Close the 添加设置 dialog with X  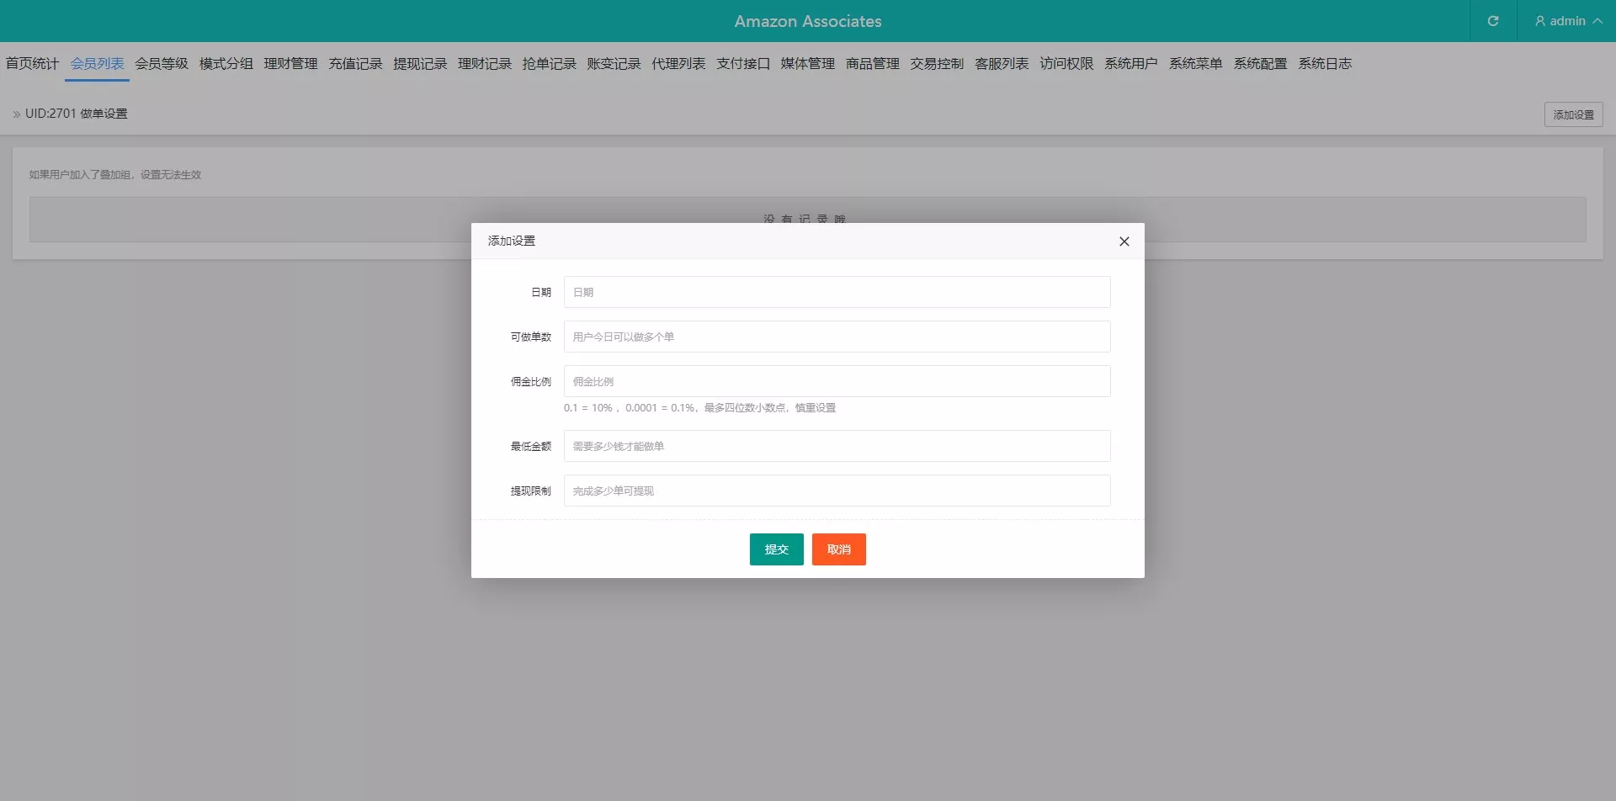click(1124, 241)
